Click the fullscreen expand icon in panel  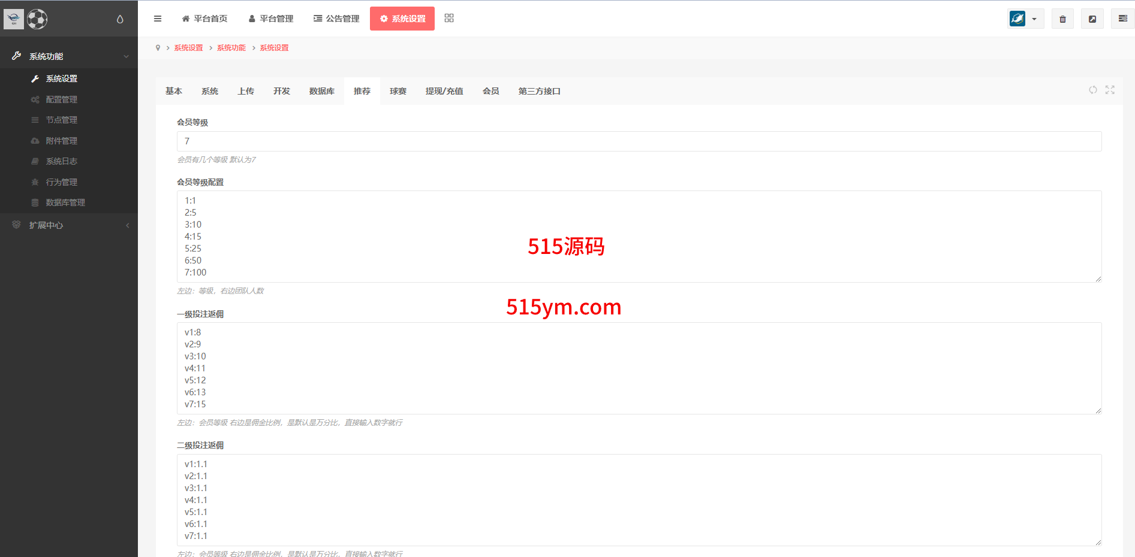[1110, 90]
